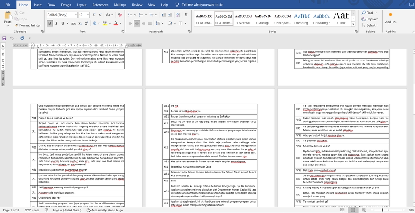
Task: Click the Paste clipboard icon
Action: pos(8,15)
